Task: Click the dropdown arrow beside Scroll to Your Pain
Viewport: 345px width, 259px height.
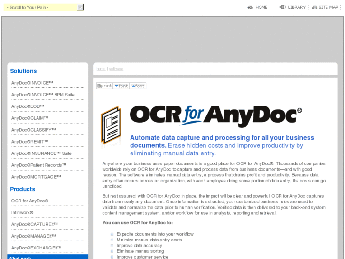Action: [x=80, y=7]
